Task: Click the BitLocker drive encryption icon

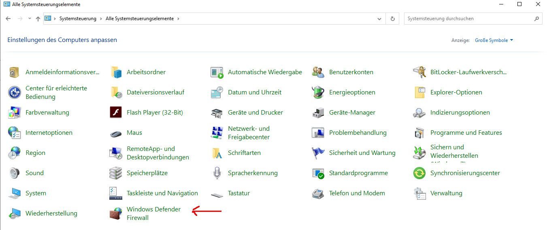Action: (419, 72)
